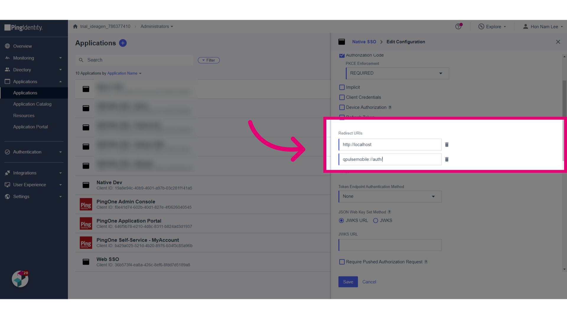The width and height of the screenshot is (567, 319).
Task: Check Require Pushed Authorization Request
Action: [x=342, y=262]
